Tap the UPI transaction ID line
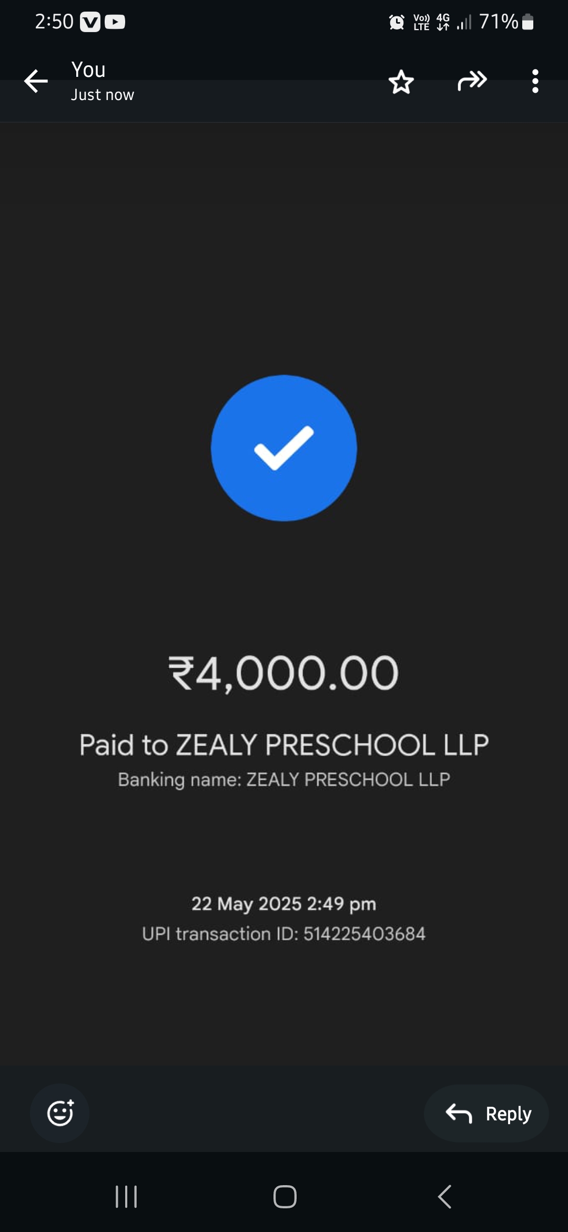This screenshot has height=1232, width=568. [x=283, y=933]
